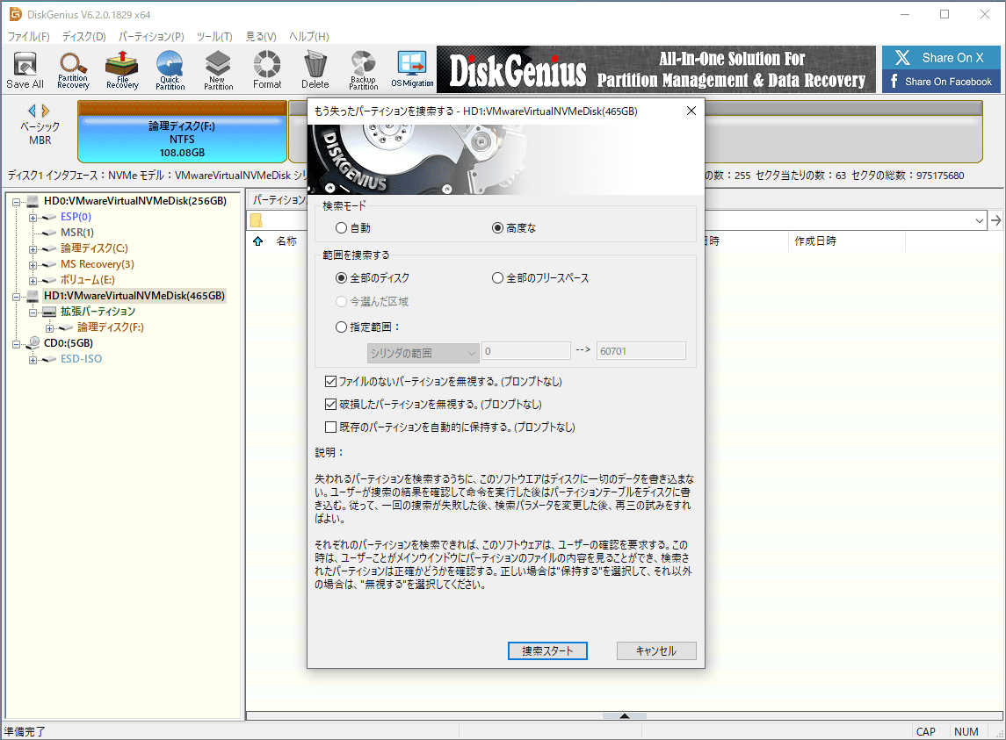Click the Save All toolbar icon
Viewport: 1006px width, 740px height.
pyautogui.click(x=25, y=70)
